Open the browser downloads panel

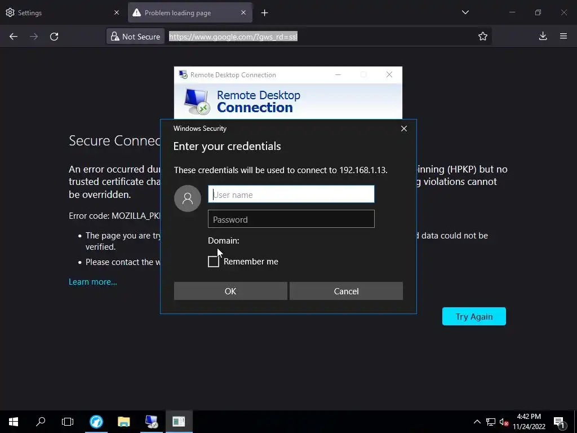pos(543,36)
